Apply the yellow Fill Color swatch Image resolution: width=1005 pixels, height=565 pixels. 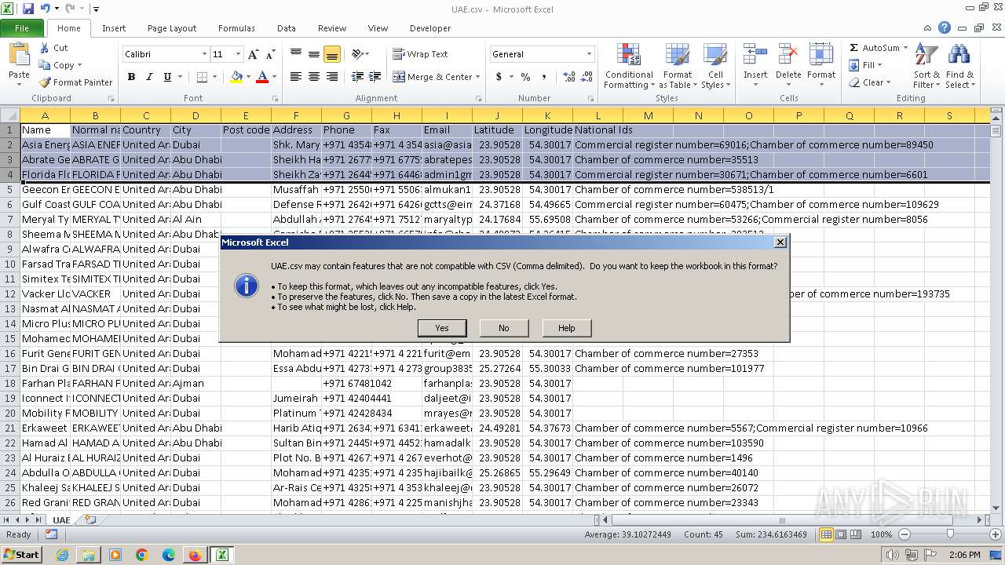pos(236,77)
